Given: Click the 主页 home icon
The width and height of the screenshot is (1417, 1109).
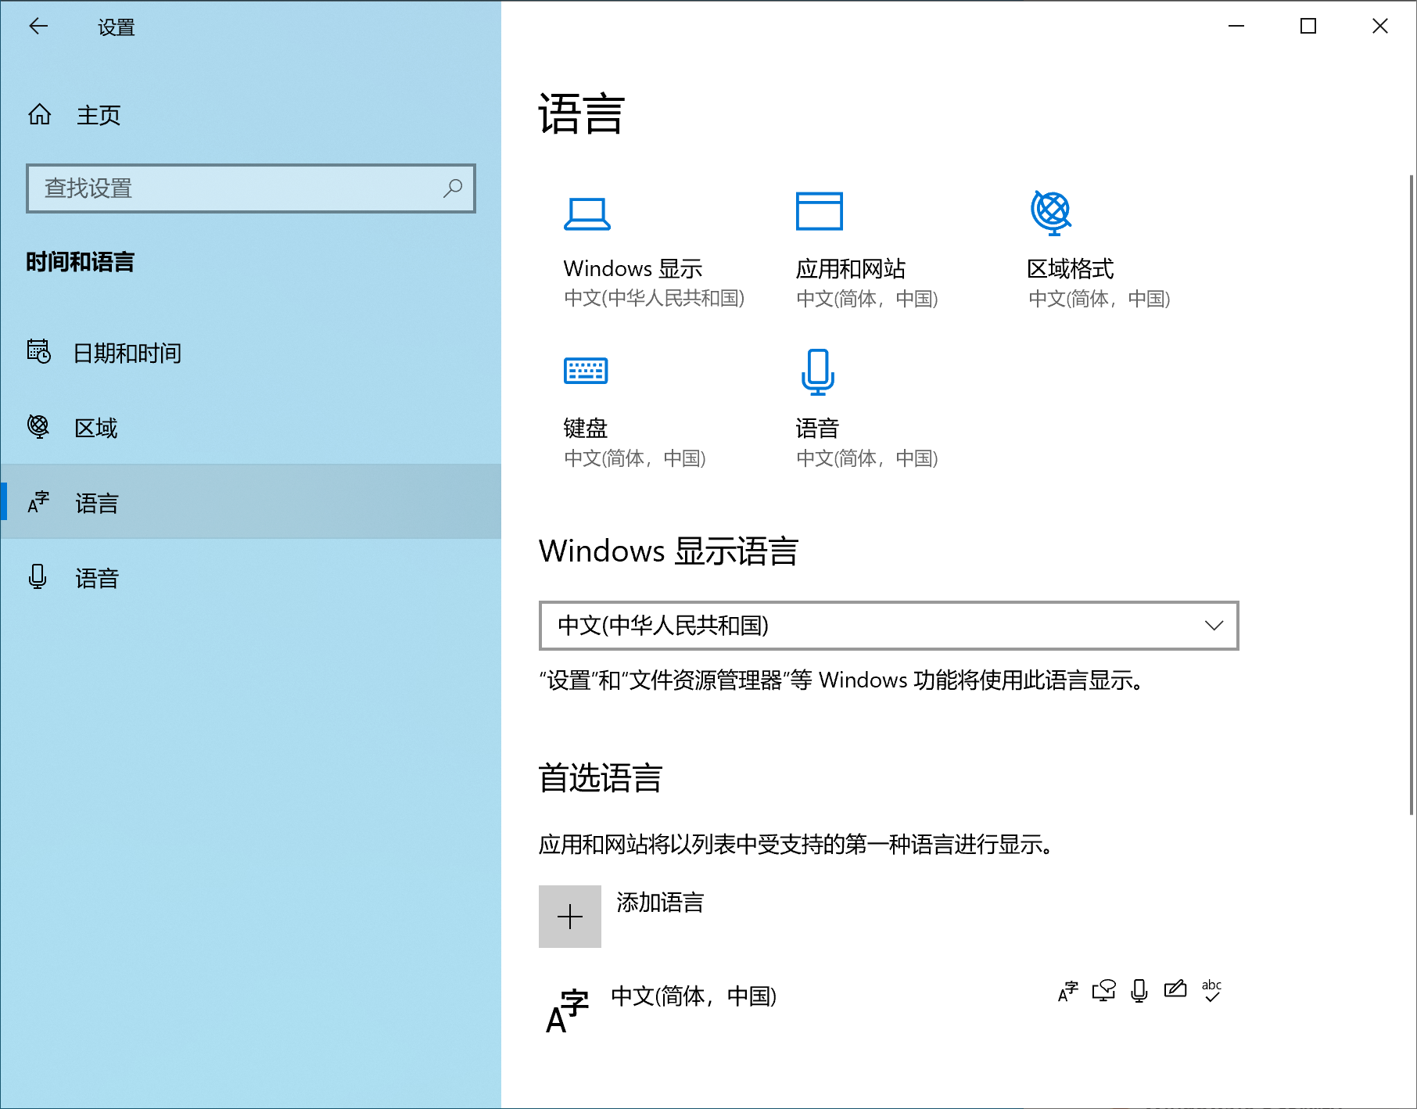Looking at the screenshot, I should 40,115.
